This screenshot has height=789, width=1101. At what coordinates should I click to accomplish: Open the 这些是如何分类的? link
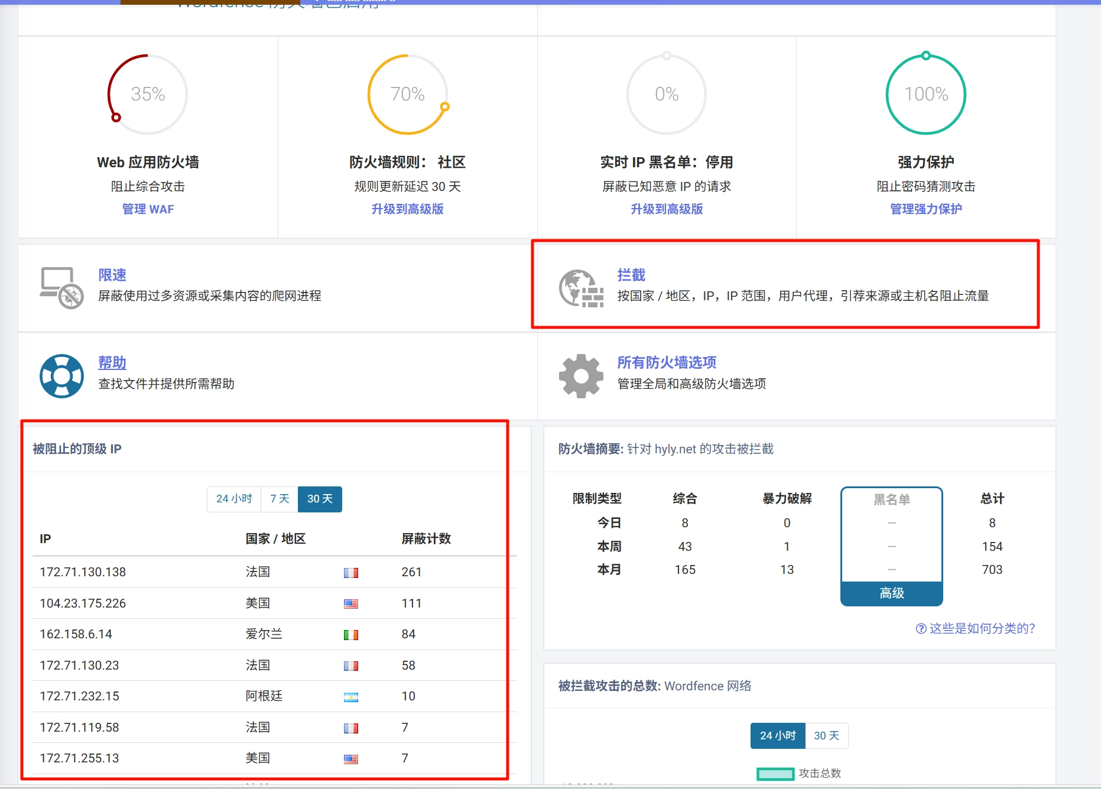pos(982,628)
